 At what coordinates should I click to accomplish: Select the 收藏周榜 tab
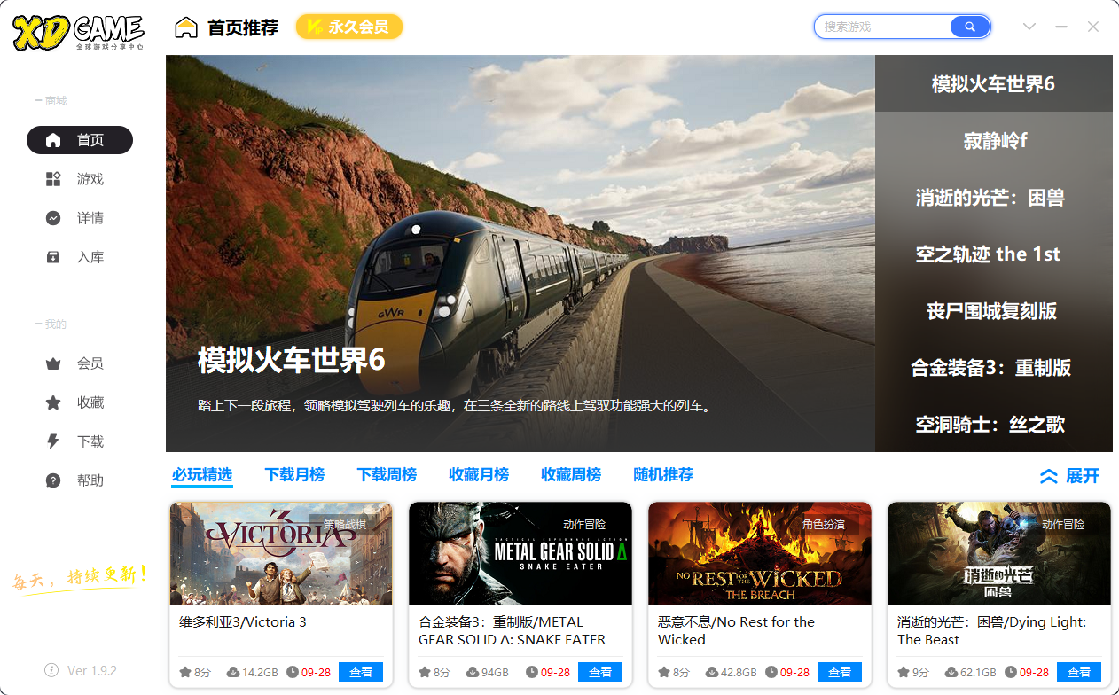click(x=571, y=475)
